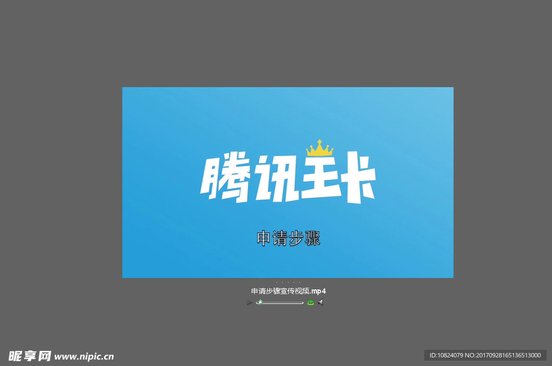Click the end of the progress bar
Image resolution: width=552 pixels, height=366 pixels.
(x=302, y=302)
